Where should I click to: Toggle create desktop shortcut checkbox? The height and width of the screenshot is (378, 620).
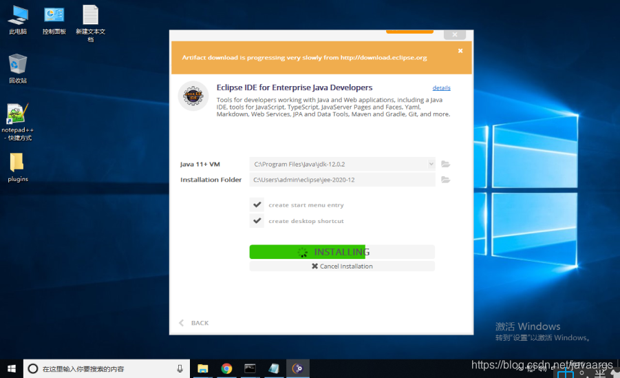point(257,220)
